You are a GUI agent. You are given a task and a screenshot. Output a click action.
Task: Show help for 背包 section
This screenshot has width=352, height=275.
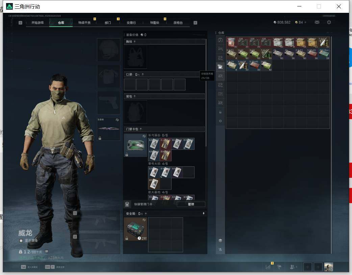point(134,96)
